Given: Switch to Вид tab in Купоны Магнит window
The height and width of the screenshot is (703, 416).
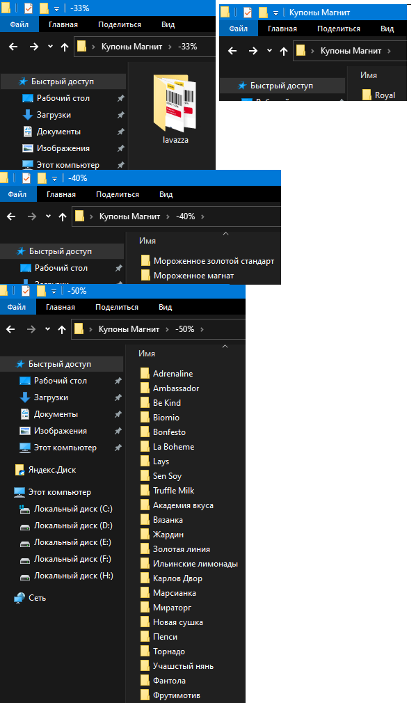Looking at the screenshot, I should pyautogui.click(x=387, y=29).
